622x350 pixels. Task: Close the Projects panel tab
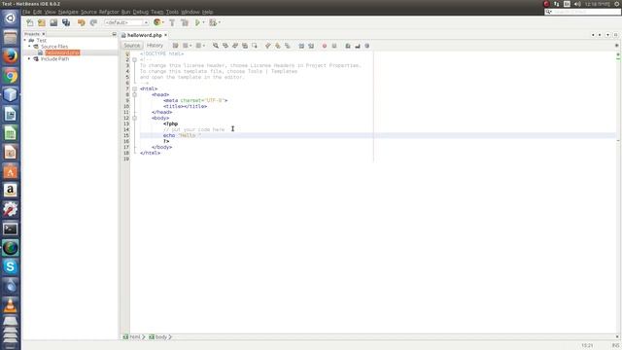[x=44, y=34]
